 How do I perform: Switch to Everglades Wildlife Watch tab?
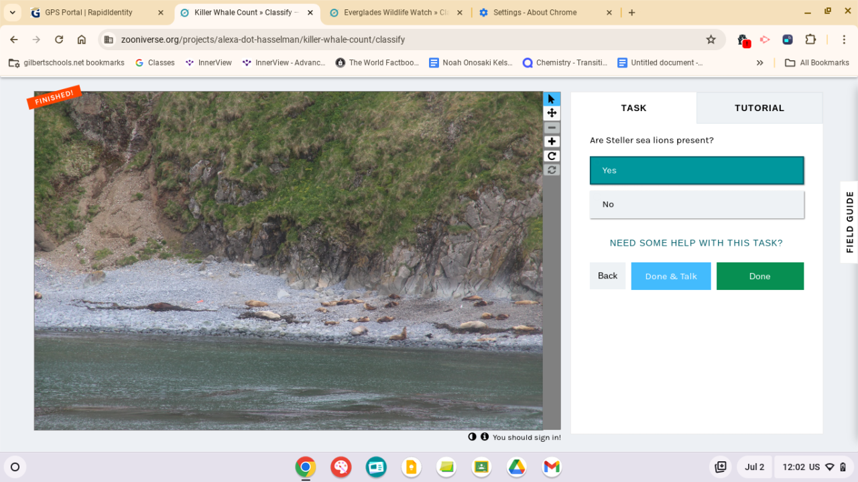(x=396, y=13)
